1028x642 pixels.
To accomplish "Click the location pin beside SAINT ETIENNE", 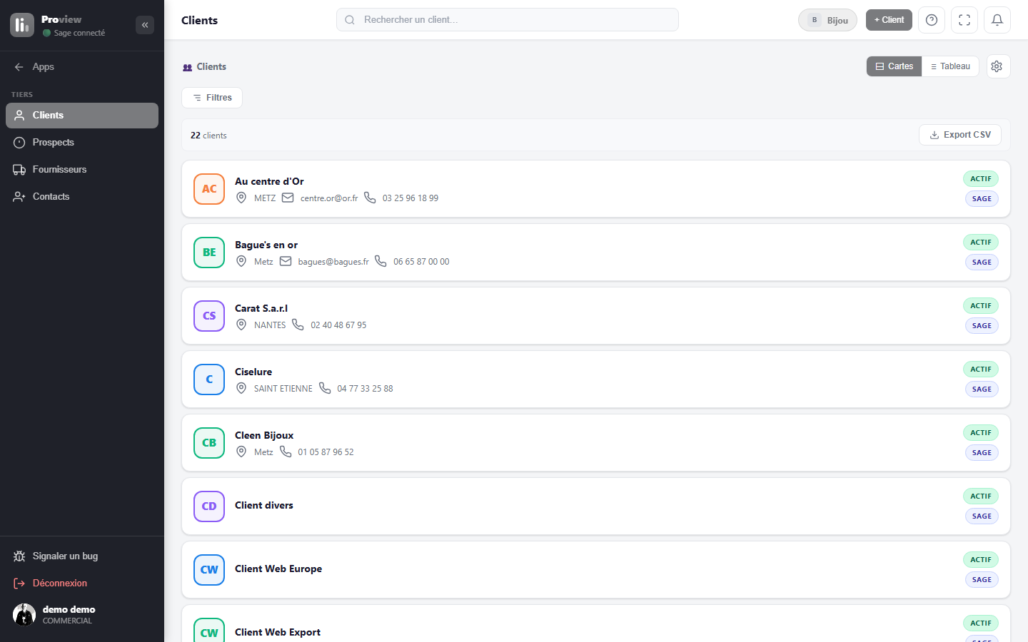I will tap(241, 388).
